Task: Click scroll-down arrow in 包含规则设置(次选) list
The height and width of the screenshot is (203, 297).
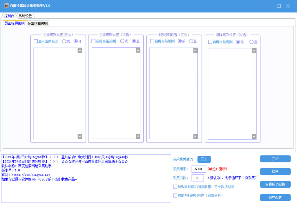Action: 138,136
